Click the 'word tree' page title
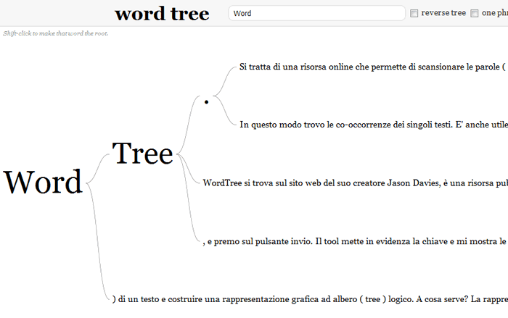The height and width of the screenshot is (318, 508). (x=162, y=13)
